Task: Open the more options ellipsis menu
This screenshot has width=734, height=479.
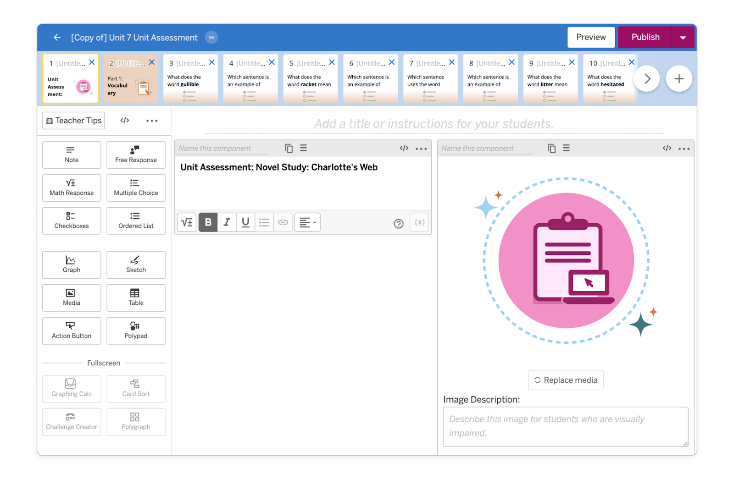Action: [x=152, y=121]
